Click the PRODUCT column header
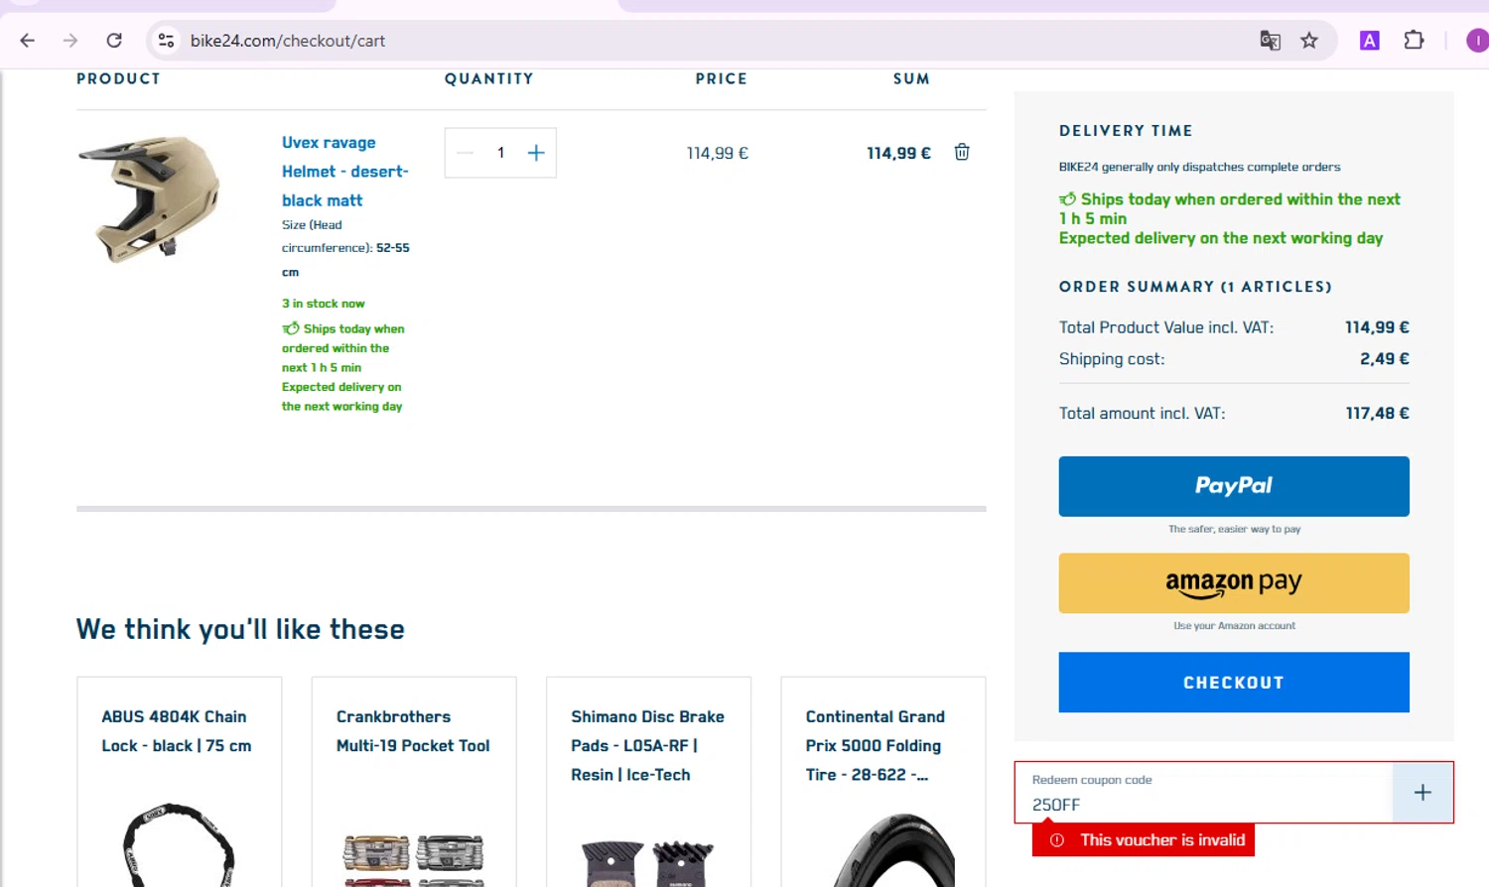Viewport: 1489px width, 887px height. click(118, 79)
